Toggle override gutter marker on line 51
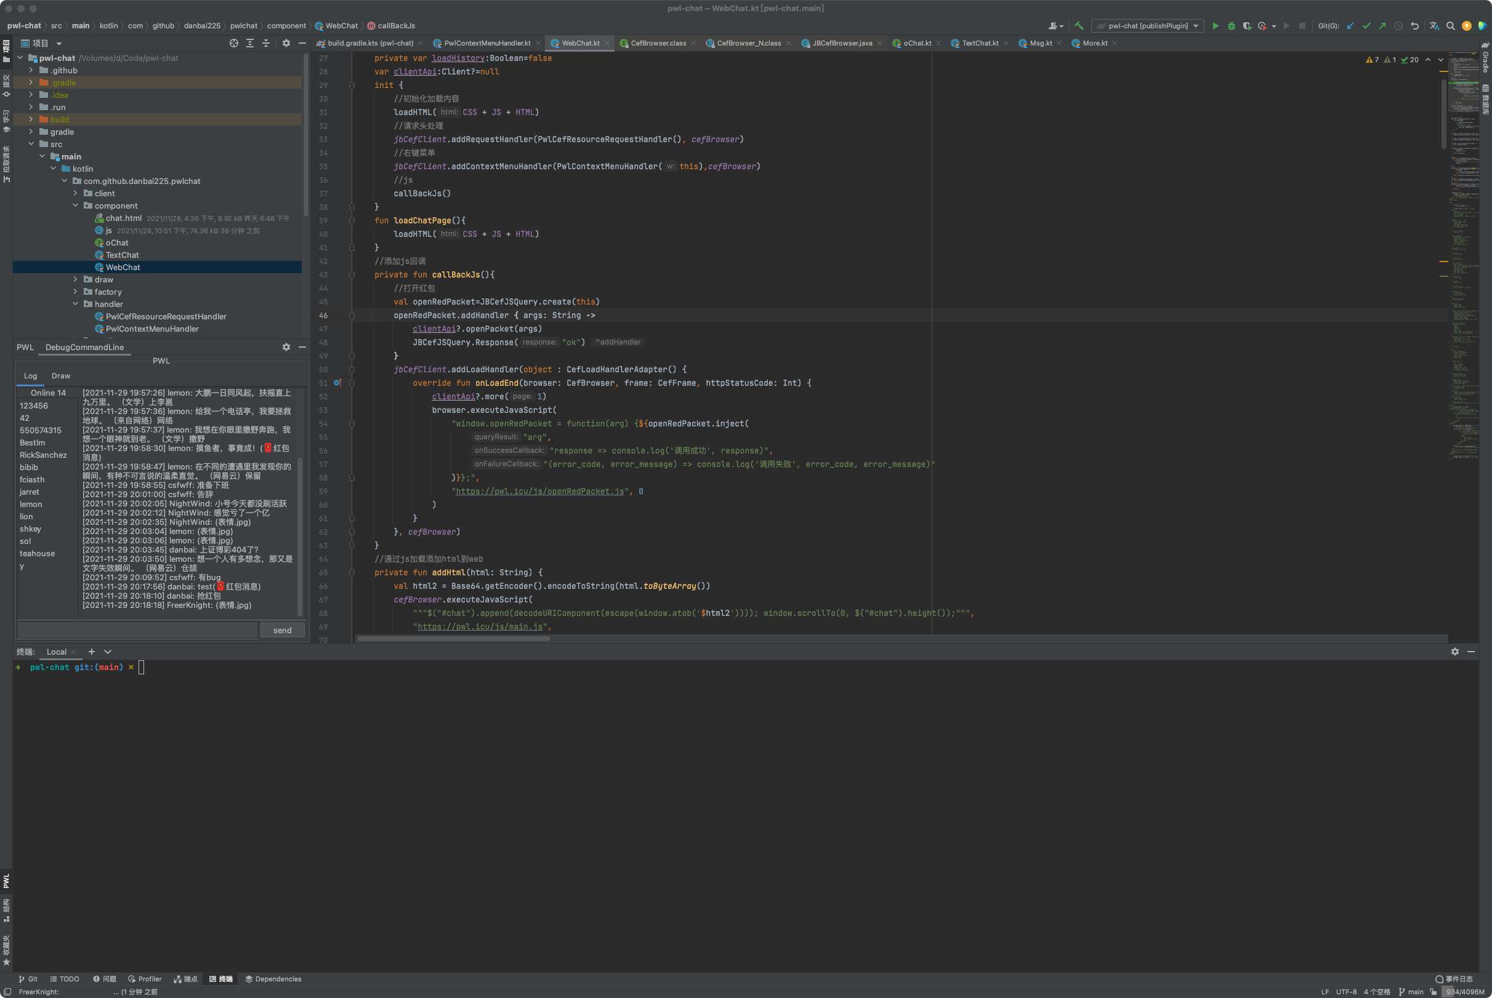Viewport: 1492px width, 998px height. [x=337, y=383]
